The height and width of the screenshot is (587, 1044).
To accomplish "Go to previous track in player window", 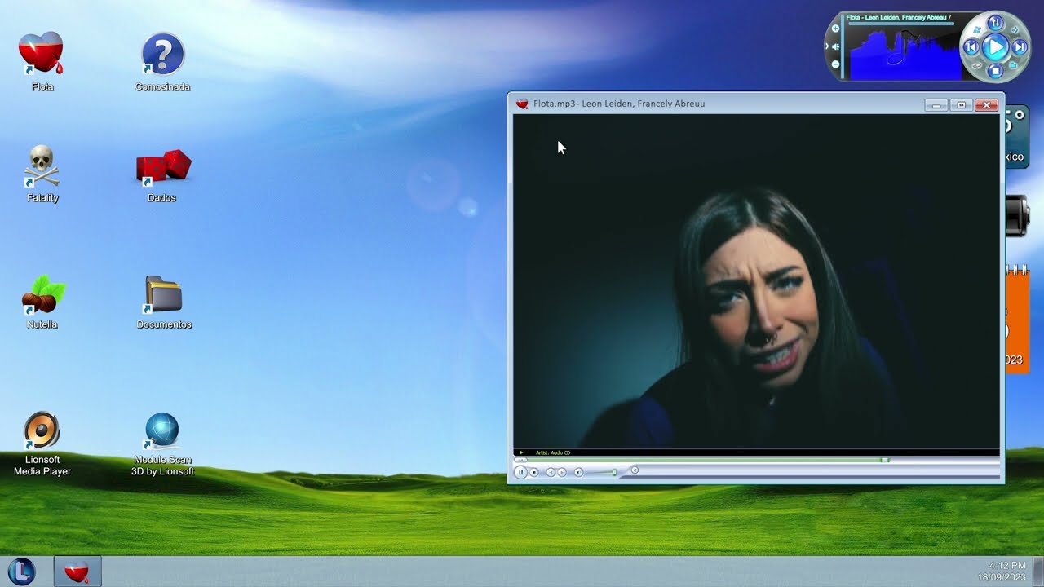I will 551,472.
